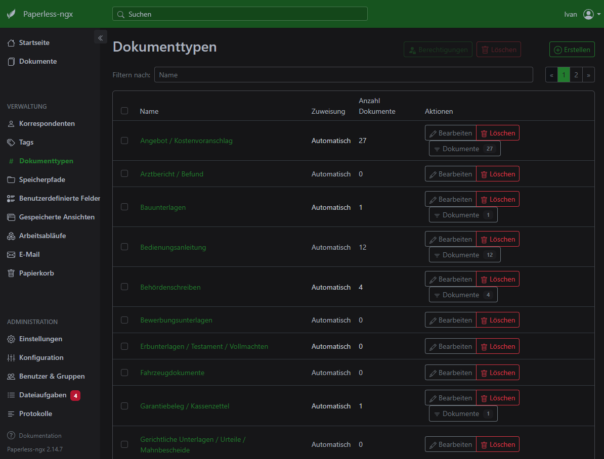The height and width of the screenshot is (459, 604).
Task: Open Einstellungen via the gear icon
Action: [x=11, y=339]
